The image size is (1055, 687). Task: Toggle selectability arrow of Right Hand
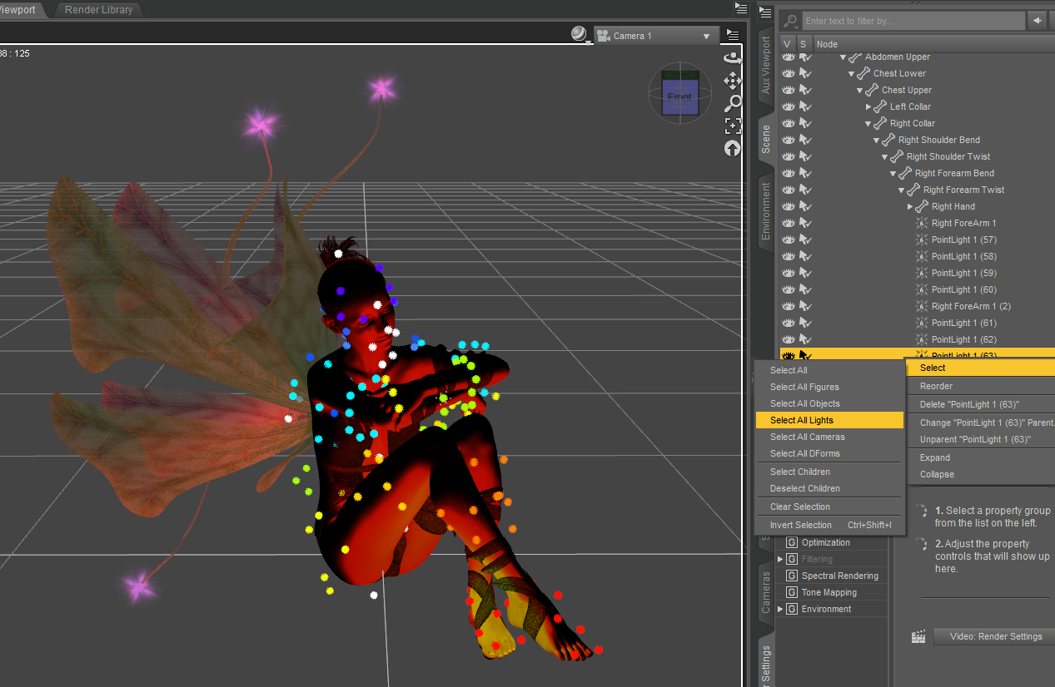(805, 206)
